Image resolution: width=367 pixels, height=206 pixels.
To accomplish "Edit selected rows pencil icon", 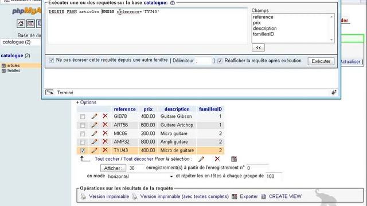I will pos(201,159).
